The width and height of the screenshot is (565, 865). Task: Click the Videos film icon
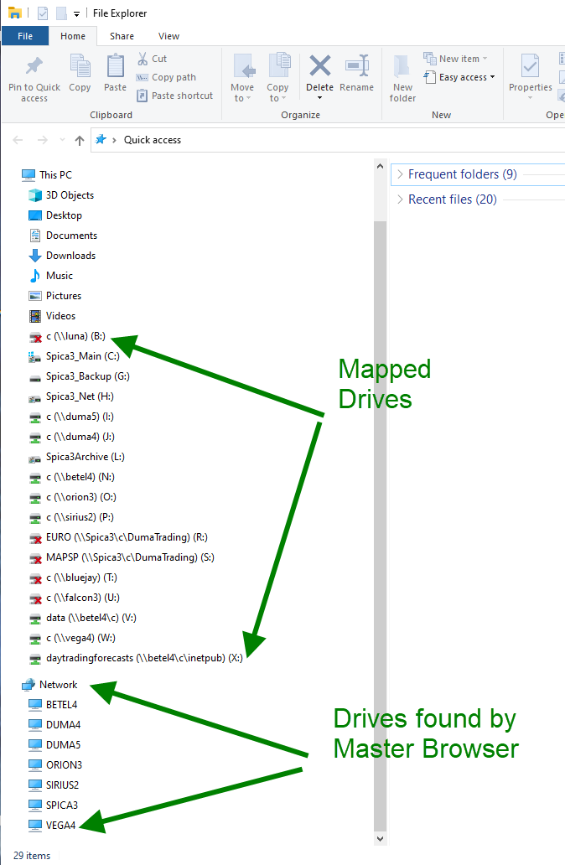pyautogui.click(x=35, y=316)
